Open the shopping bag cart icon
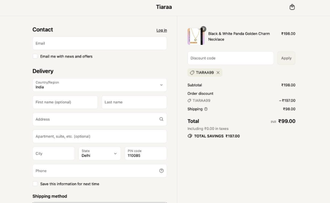This screenshot has height=203, width=330. pyautogui.click(x=292, y=7)
